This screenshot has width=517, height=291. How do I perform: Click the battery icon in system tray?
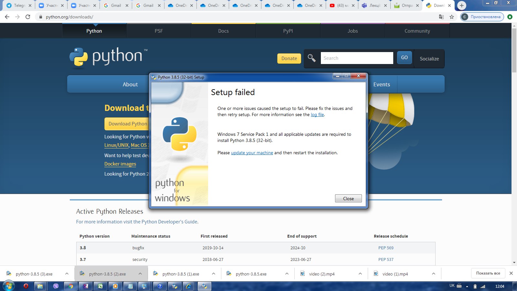pos(475,286)
